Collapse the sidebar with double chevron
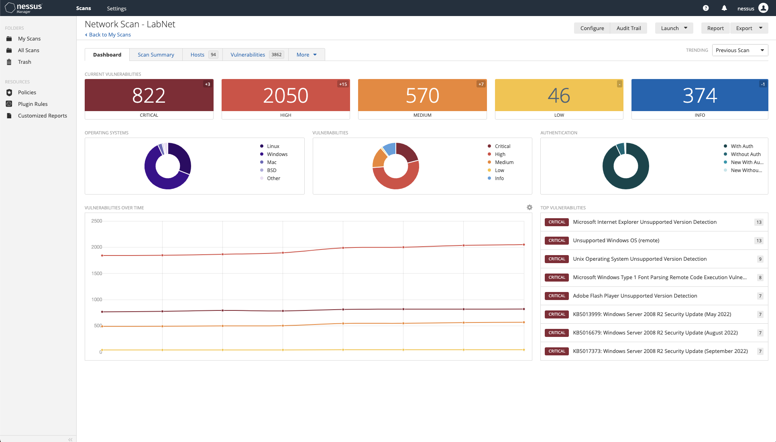Viewport: 776px width, 442px height. tap(70, 439)
